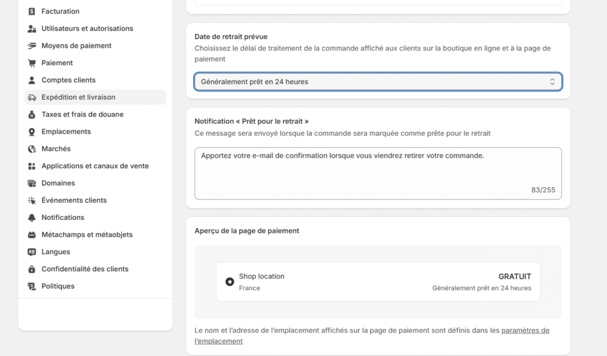Click the Comptes clients person icon
607x356 pixels.
click(32, 80)
